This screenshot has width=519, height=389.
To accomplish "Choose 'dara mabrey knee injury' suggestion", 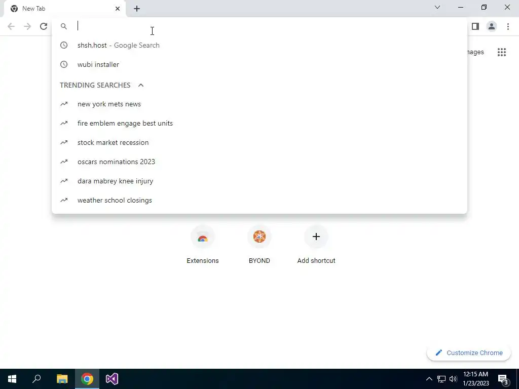I will click(x=259, y=181).
